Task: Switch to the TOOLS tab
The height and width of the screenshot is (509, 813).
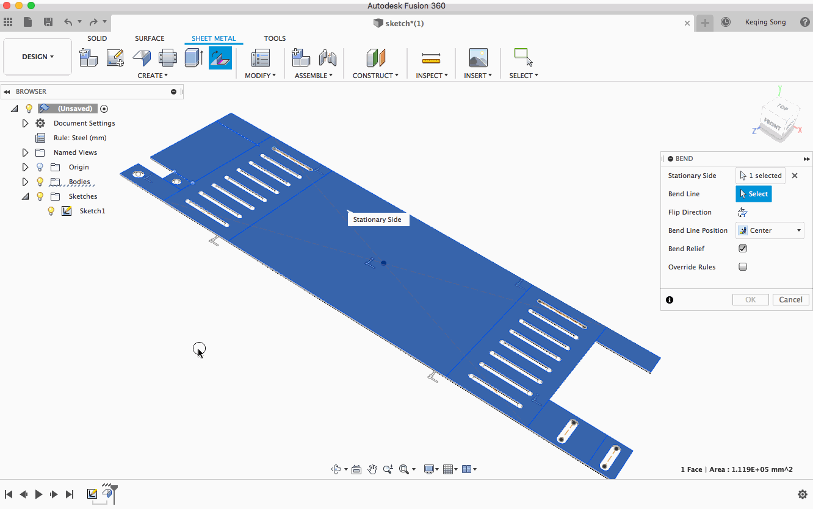Action: 275,38
